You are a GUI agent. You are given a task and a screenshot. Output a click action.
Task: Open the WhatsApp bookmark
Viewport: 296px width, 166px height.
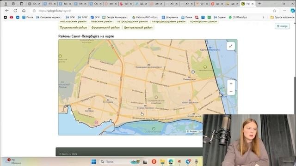pyautogui.click(x=238, y=18)
